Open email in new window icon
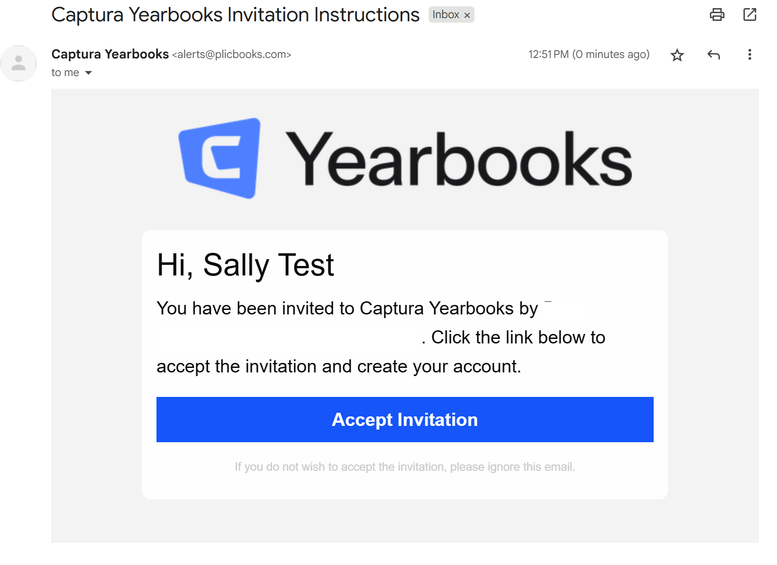 749,15
